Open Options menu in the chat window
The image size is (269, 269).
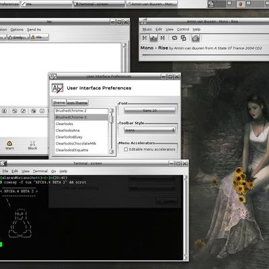click(17, 30)
